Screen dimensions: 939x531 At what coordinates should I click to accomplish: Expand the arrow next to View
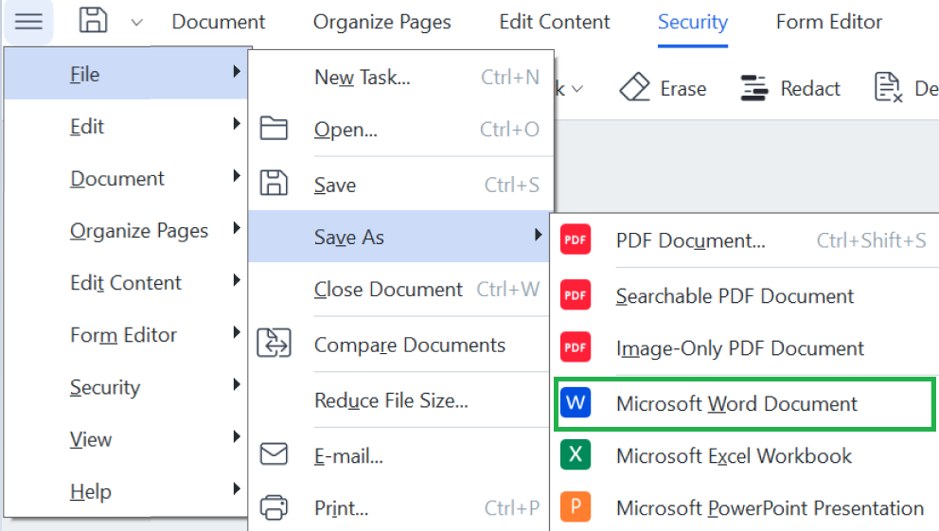[237, 436]
